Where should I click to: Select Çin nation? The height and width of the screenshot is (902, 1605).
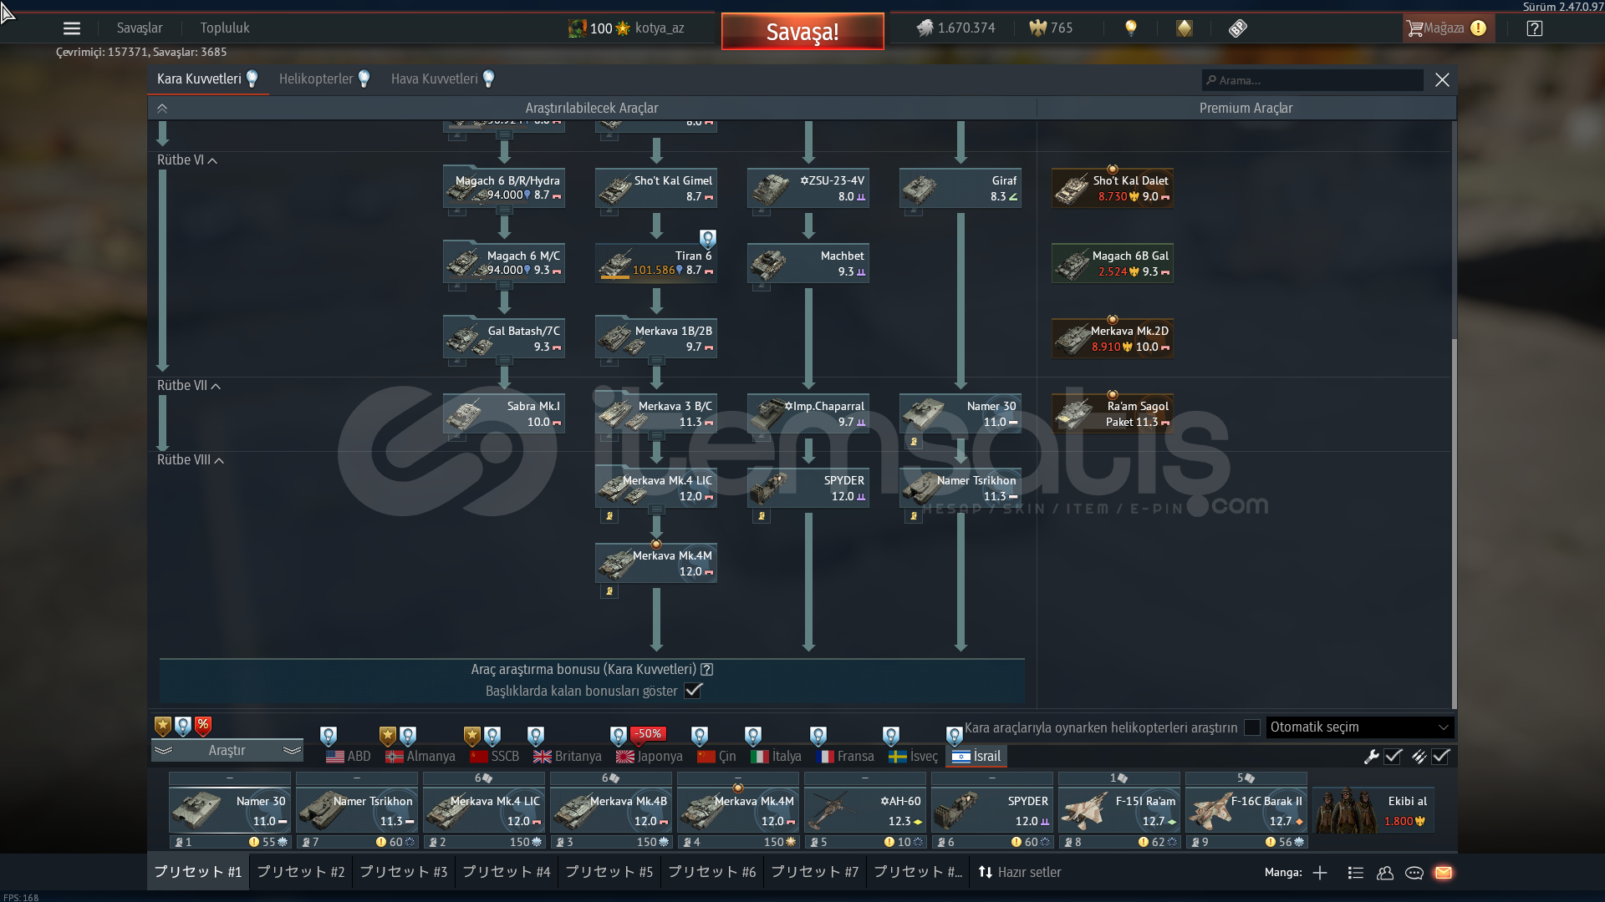click(717, 757)
